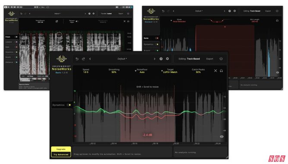Image resolution: width=288 pixels, height=164 pixels.
Task: Toggle waveform eye visibility in front window
Action: pyautogui.click(x=222, y=137)
